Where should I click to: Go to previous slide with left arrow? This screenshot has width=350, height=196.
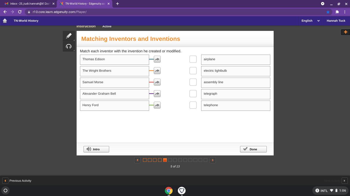137,160
